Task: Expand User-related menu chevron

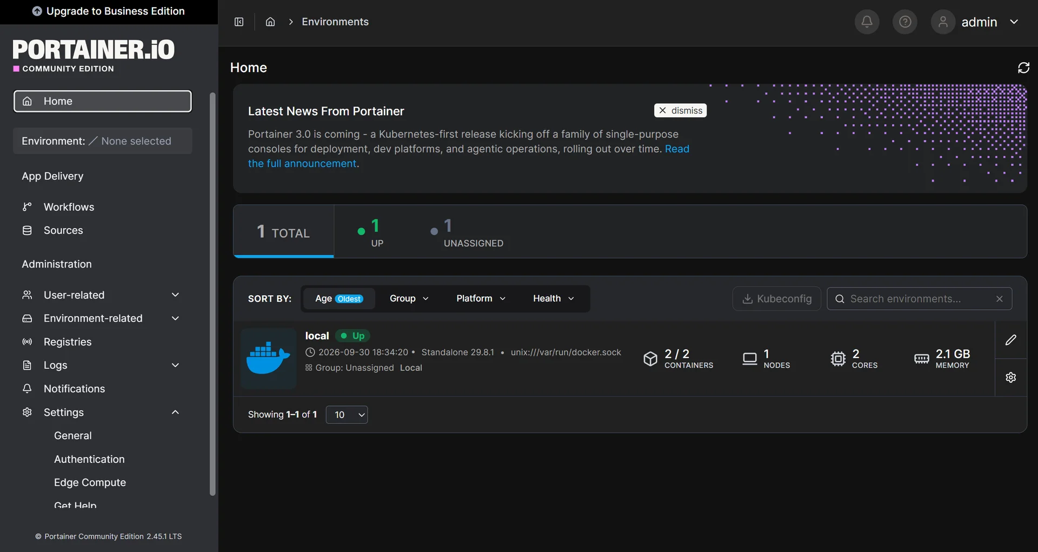Action: point(175,295)
